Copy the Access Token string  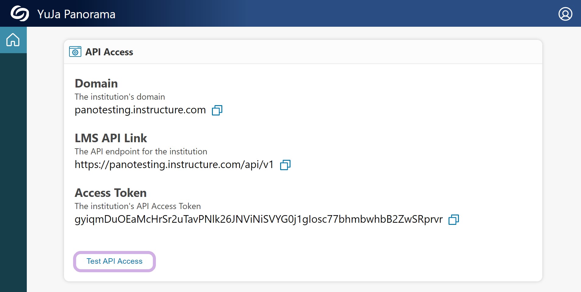pos(454,219)
